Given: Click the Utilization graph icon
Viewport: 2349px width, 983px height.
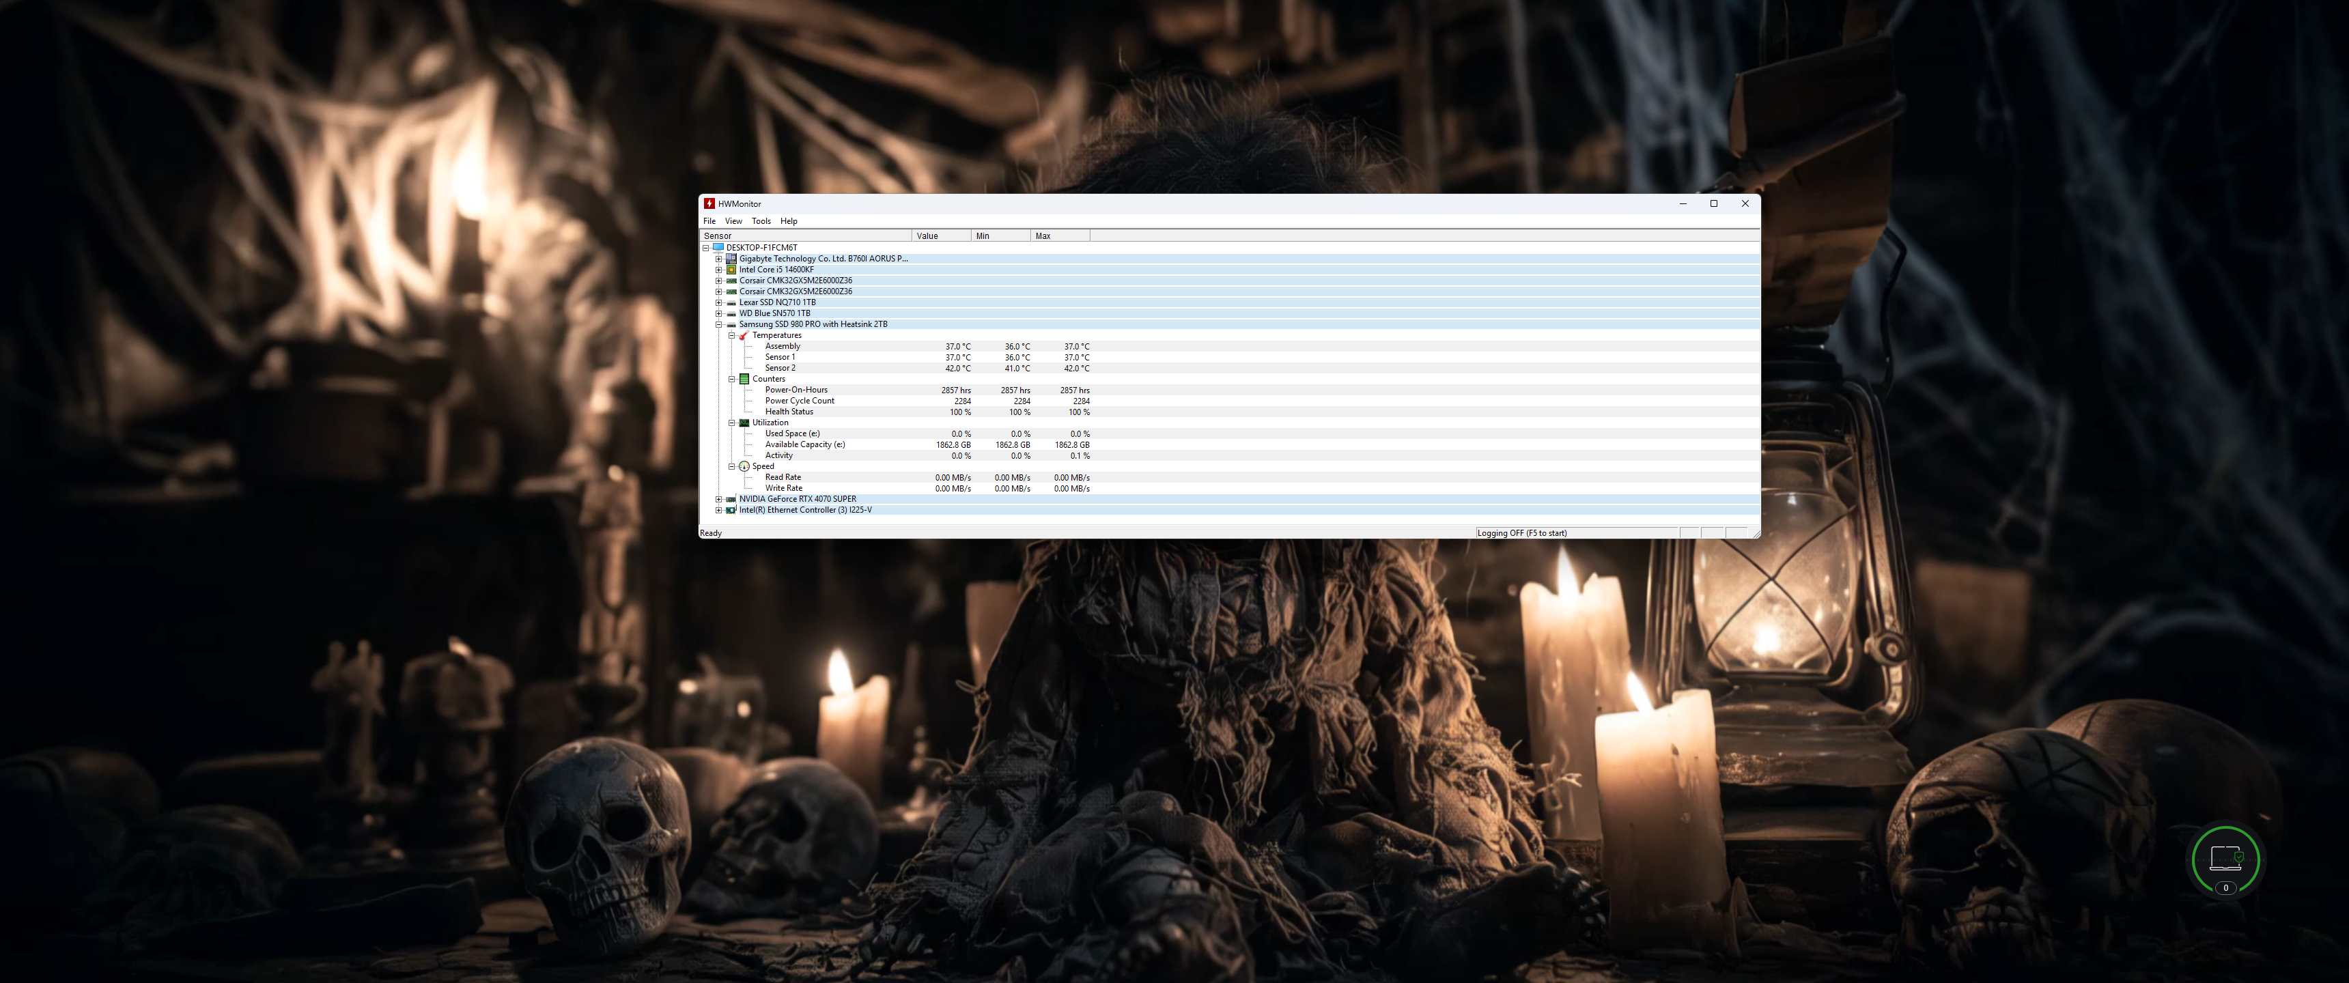Looking at the screenshot, I should (x=744, y=423).
